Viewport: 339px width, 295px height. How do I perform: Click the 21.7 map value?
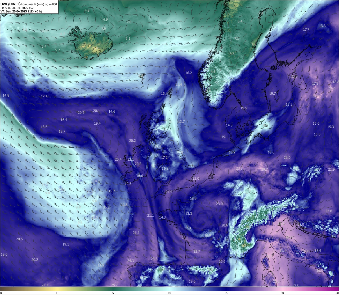pyautogui.click(x=136, y=233)
